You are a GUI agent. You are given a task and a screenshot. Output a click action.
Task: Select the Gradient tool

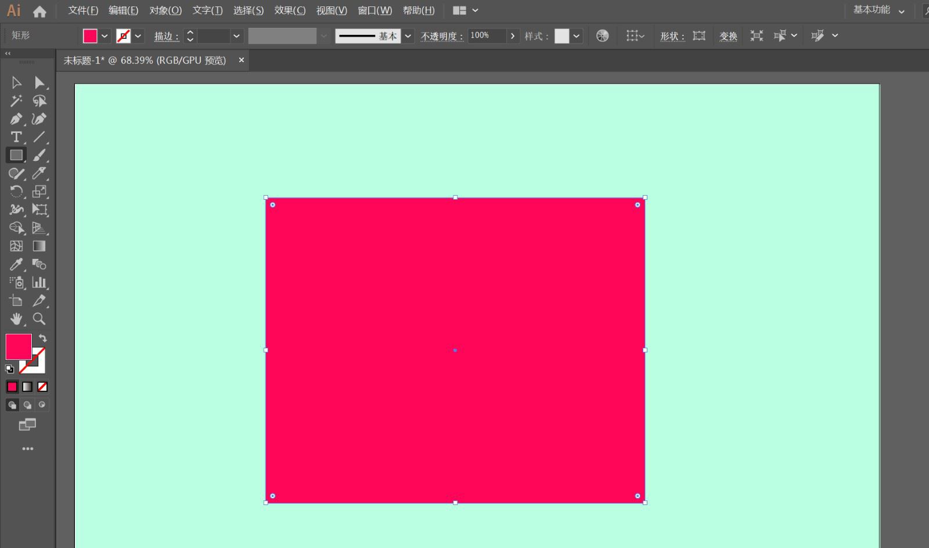39,246
